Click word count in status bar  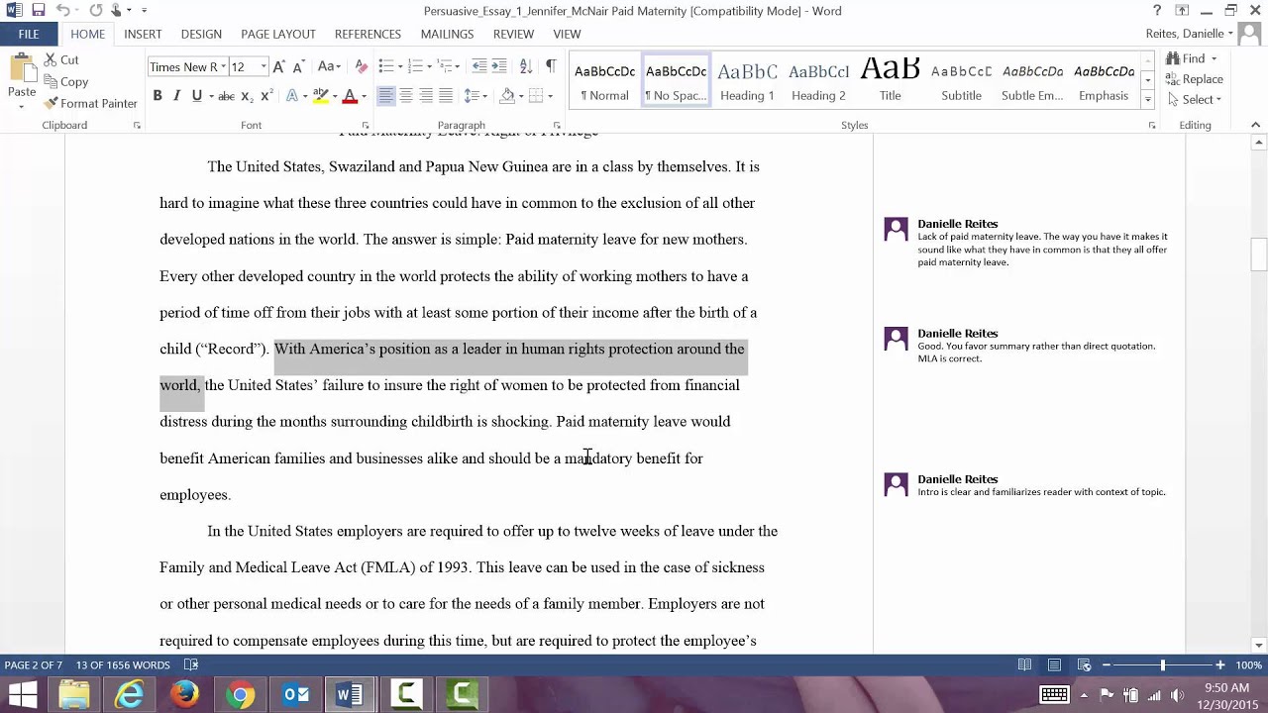point(124,665)
